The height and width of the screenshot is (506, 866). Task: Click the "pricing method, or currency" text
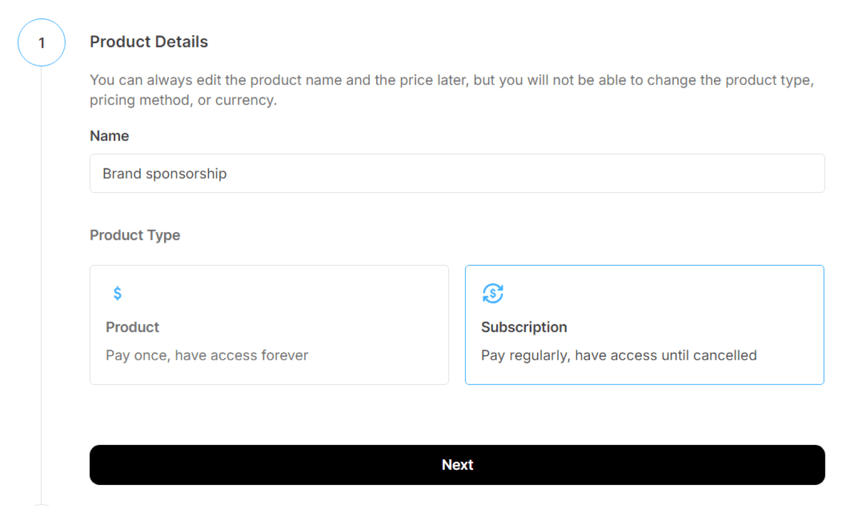click(x=183, y=100)
